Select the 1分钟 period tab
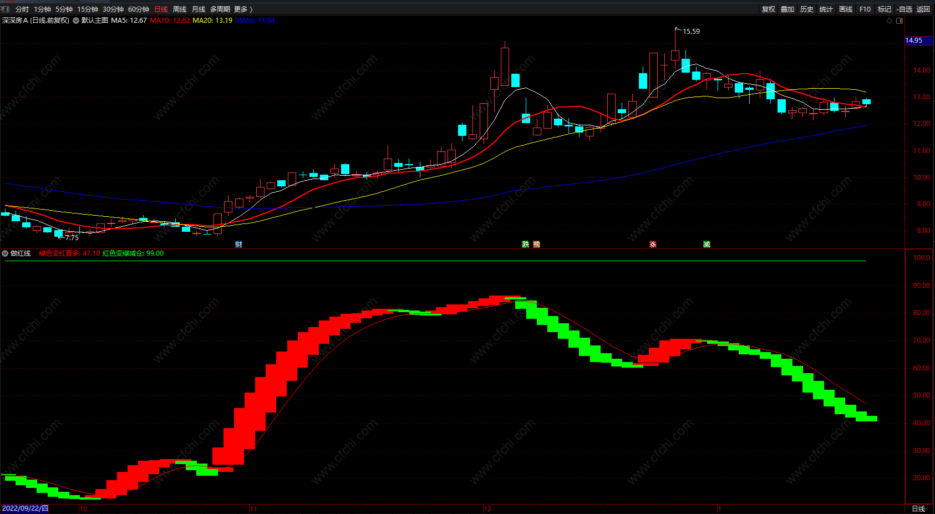 (42, 9)
